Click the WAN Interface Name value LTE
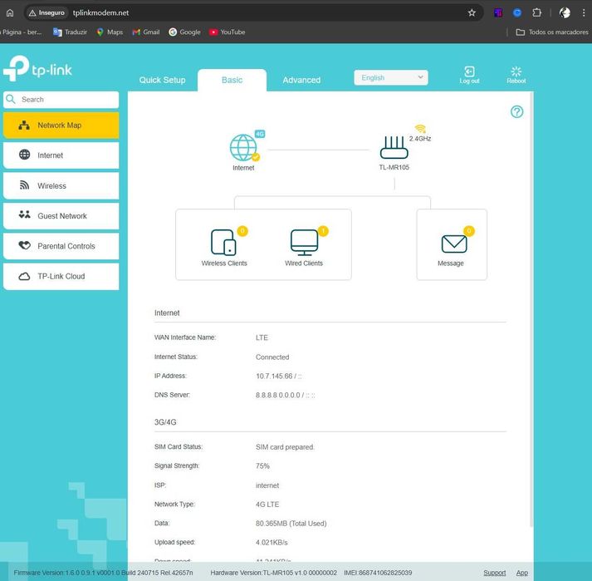 click(x=262, y=337)
